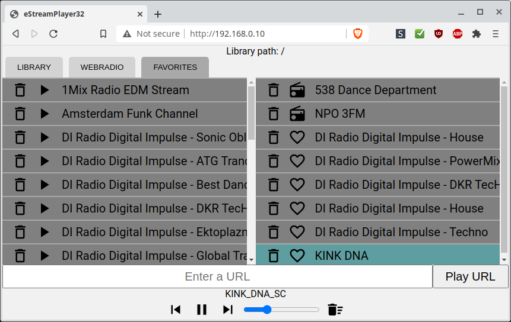Play DI Radio Ektoplazm station

click(45, 232)
